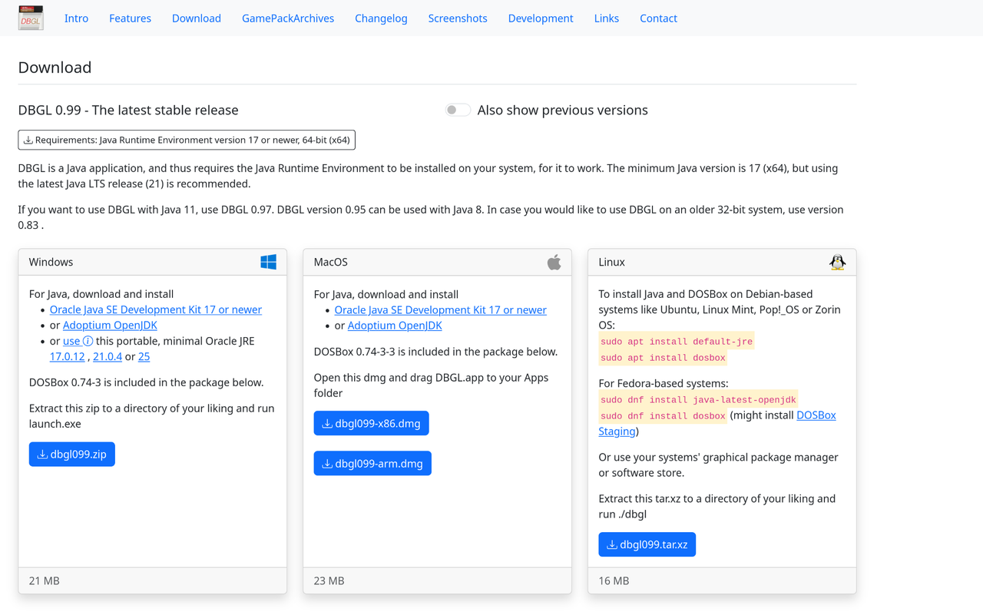983x615 pixels.
Task: Click the '23 MB' size in MacOS card
Action: (x=329, y=581)
